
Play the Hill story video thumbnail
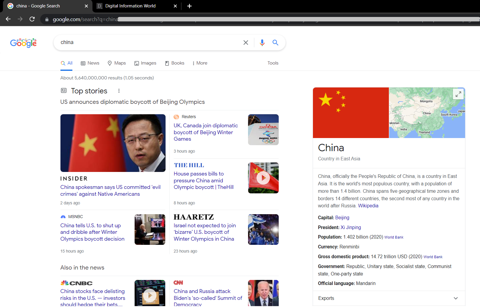point(263,178)
